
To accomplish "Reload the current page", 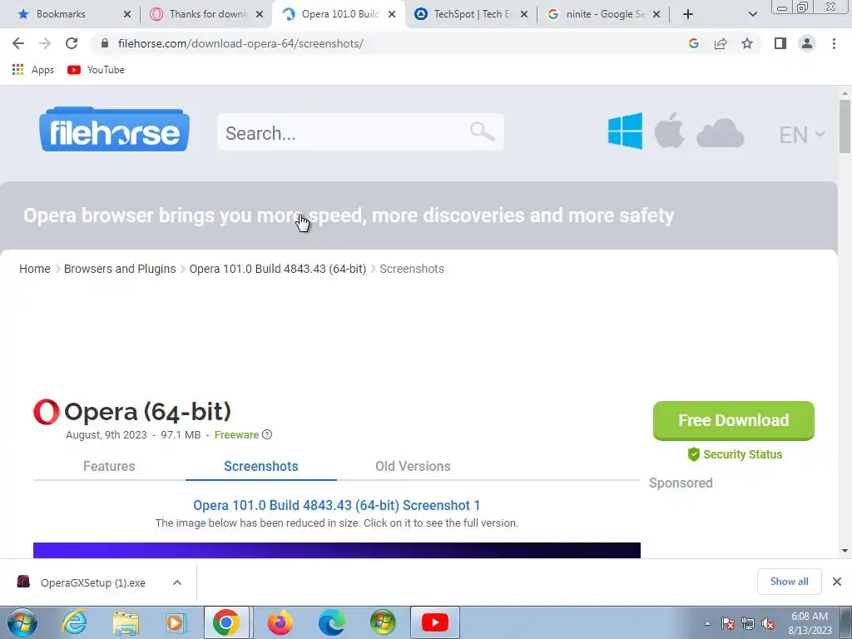I will pos(72,43).
